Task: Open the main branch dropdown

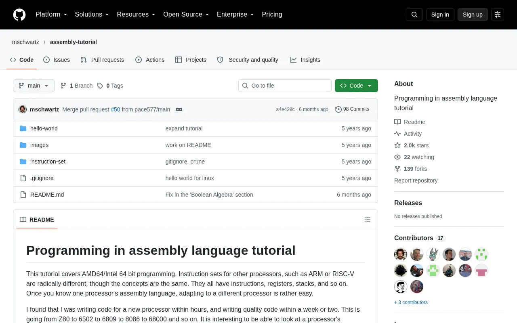Action: [34, 86]
